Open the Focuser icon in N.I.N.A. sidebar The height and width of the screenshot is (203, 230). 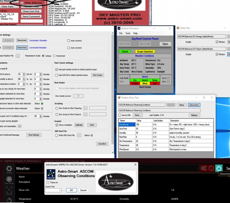tap(9, 189)
